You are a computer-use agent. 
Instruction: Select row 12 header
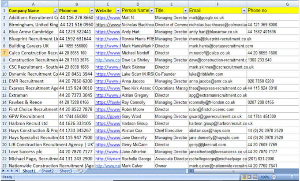4,88
